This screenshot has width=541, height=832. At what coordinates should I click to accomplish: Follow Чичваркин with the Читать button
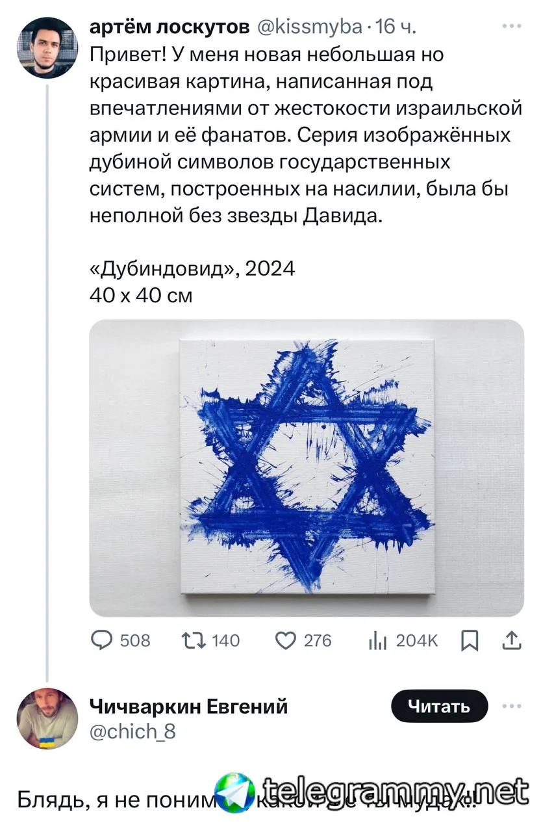pyautogui.click(x=439, y=706)
